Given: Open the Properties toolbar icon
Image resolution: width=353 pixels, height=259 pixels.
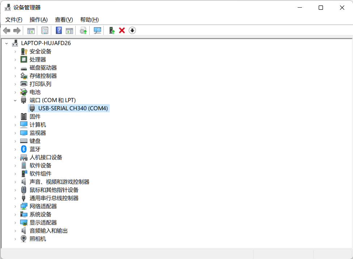Looking at the screenshot, I should 45,30.
